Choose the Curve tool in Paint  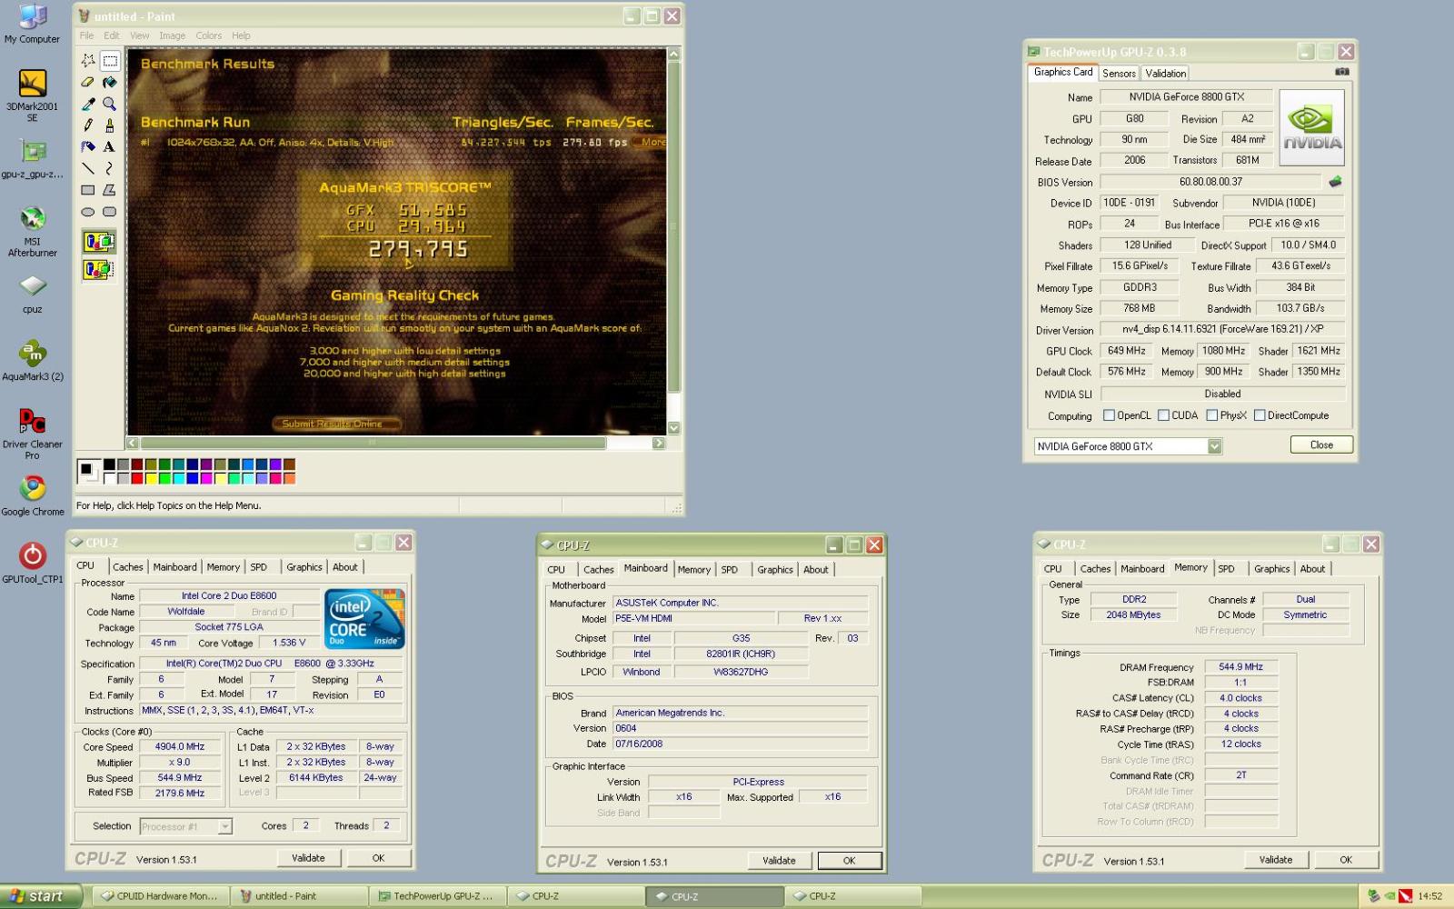110,169
